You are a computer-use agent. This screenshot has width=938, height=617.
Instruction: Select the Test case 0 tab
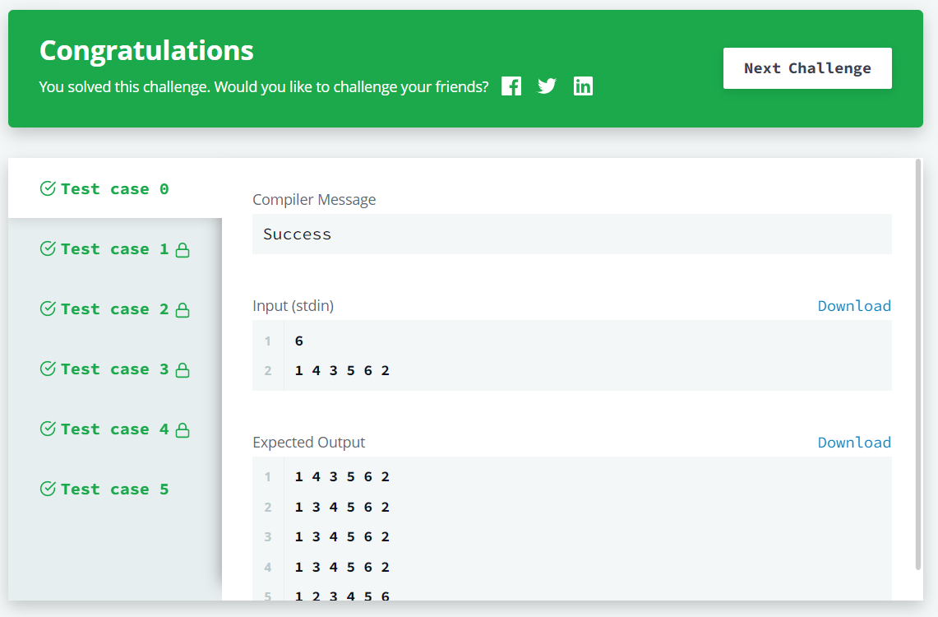(115, 188)
